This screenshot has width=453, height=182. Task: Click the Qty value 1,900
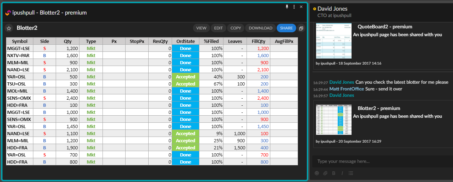tap(68, 148)
